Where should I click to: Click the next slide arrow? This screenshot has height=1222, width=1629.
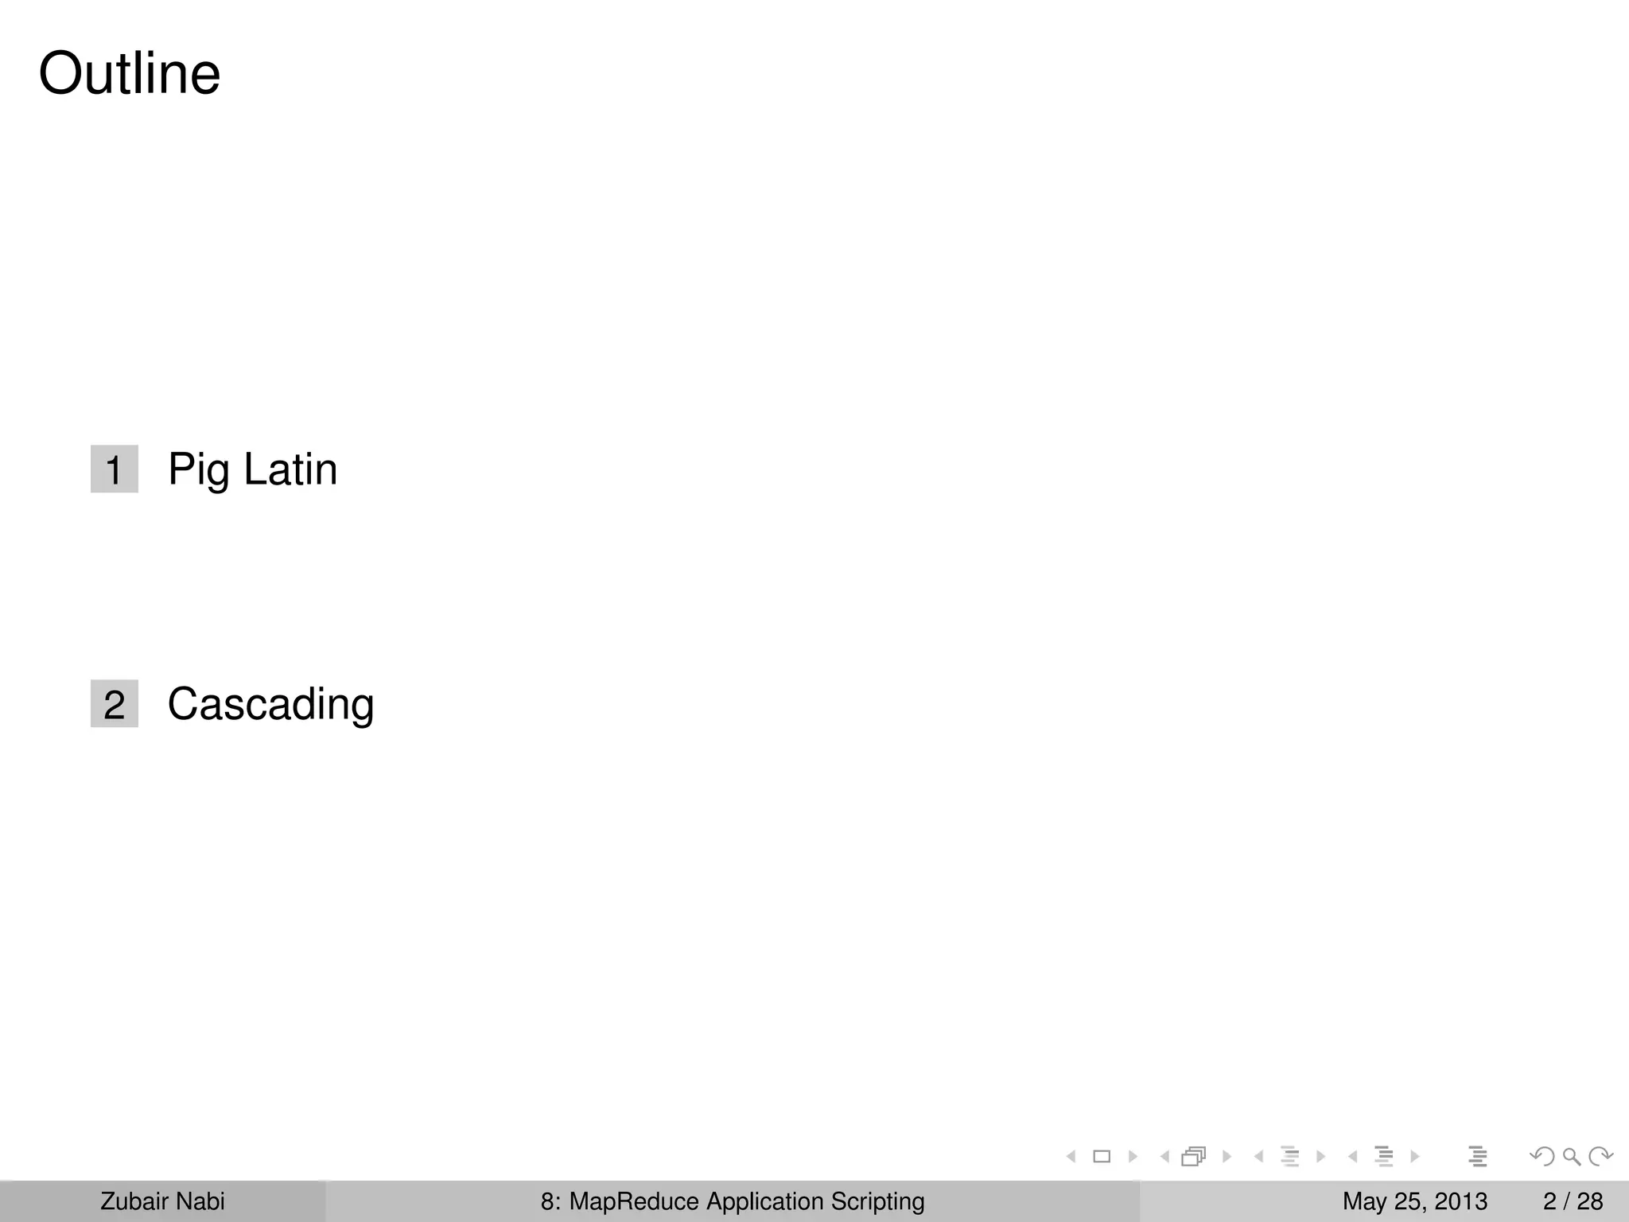tap(1133, 1157)
